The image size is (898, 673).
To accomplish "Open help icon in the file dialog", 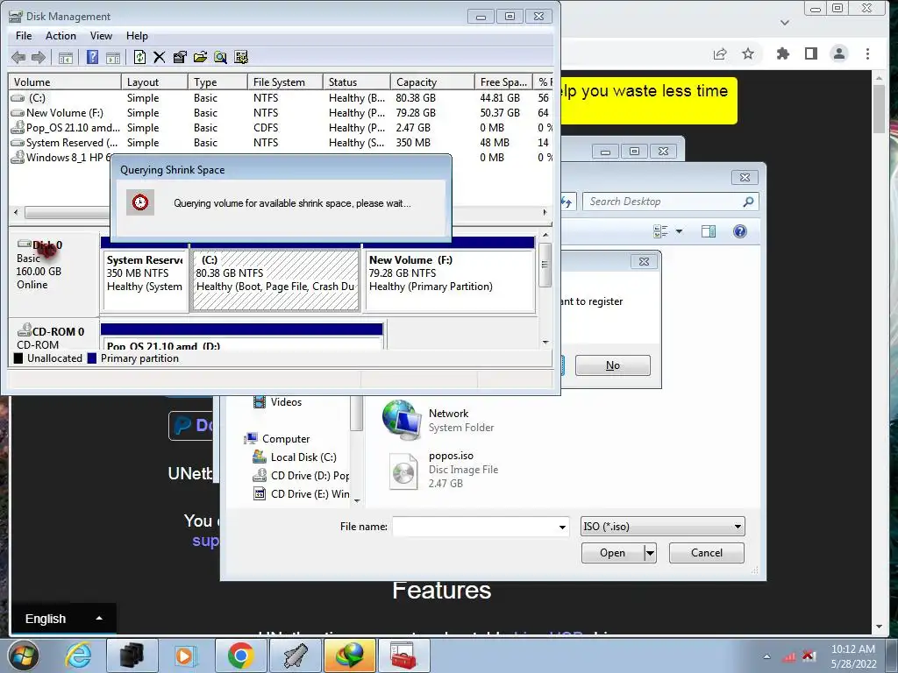I will click(740, 231).
